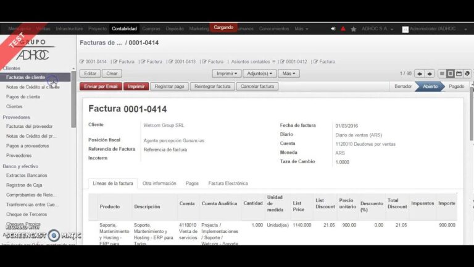Open customer link Wetcom Group SRL
Image resolution: width=474 pixels, height=267 pixels.
(x=164, y=125)
